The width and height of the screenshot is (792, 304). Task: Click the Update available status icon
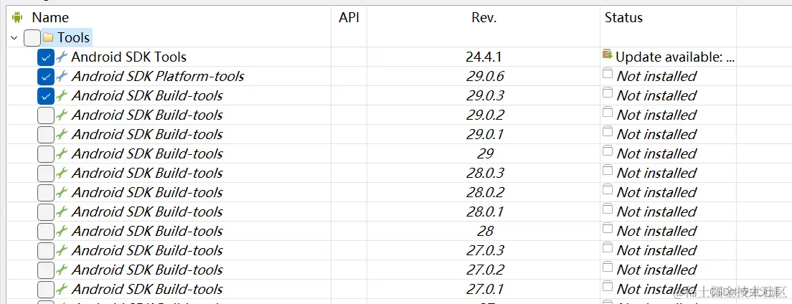click(608, 55)
